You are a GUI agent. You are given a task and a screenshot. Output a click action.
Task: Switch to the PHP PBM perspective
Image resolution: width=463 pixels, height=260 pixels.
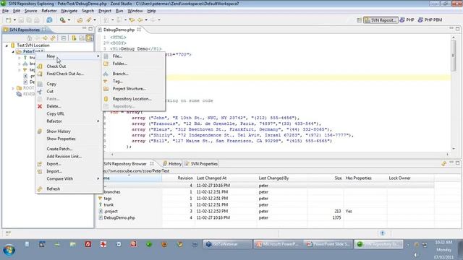tap(430, 20)
